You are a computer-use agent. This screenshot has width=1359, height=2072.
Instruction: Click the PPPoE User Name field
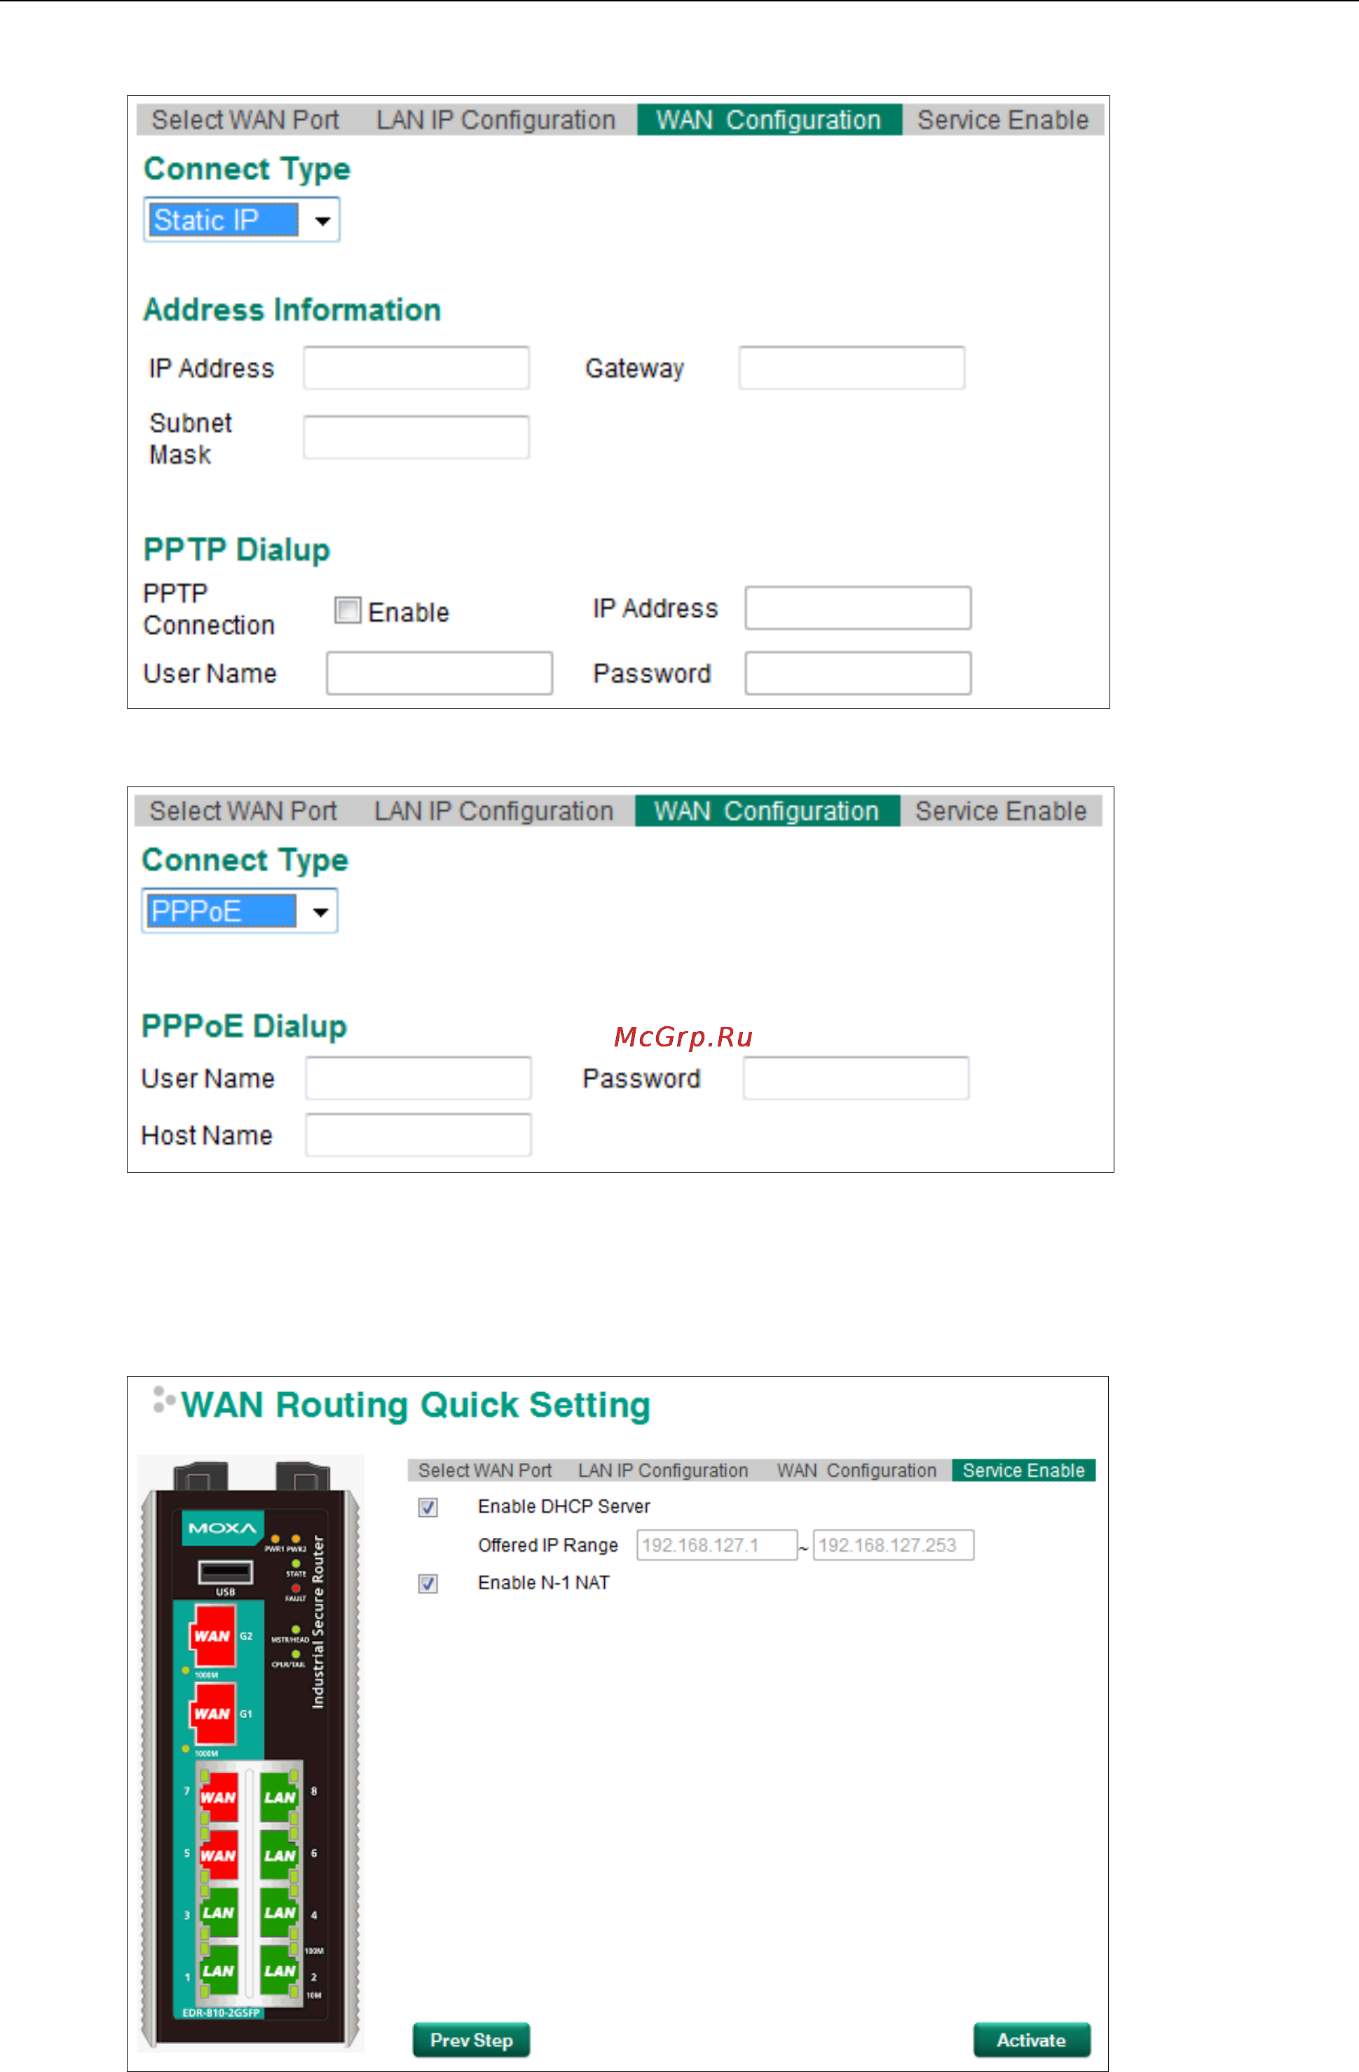click(x=418, y=1078)
